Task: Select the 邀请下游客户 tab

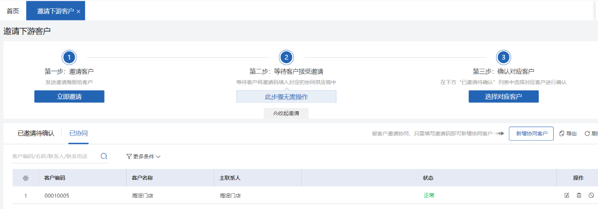Action: click(56, 11)
